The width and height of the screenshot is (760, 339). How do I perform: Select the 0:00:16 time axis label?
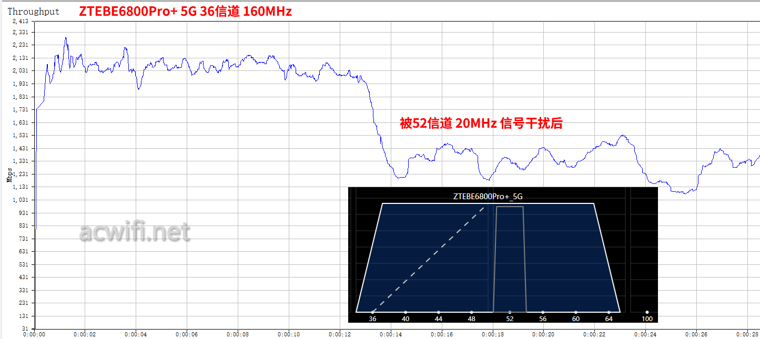coord(442,334)
